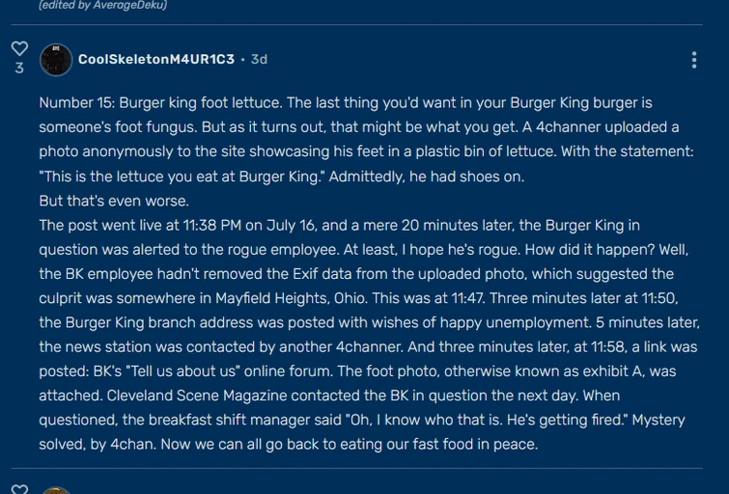This screenshot has width=729, height=494.
Task: Open the "edited by AverageDeku" note
Action: 103,6
